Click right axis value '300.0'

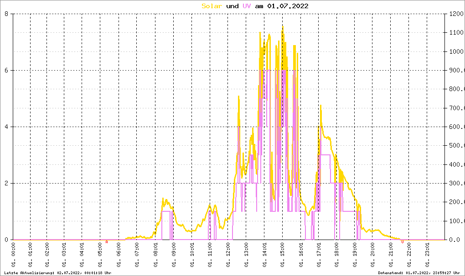coord(456,183)
